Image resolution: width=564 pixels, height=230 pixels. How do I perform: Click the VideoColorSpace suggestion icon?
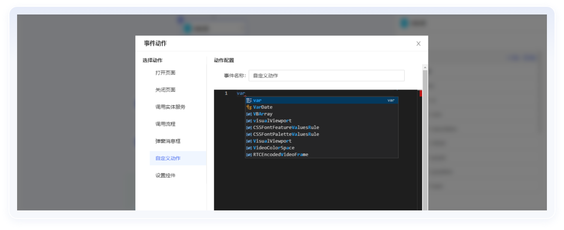pos(249,148)
